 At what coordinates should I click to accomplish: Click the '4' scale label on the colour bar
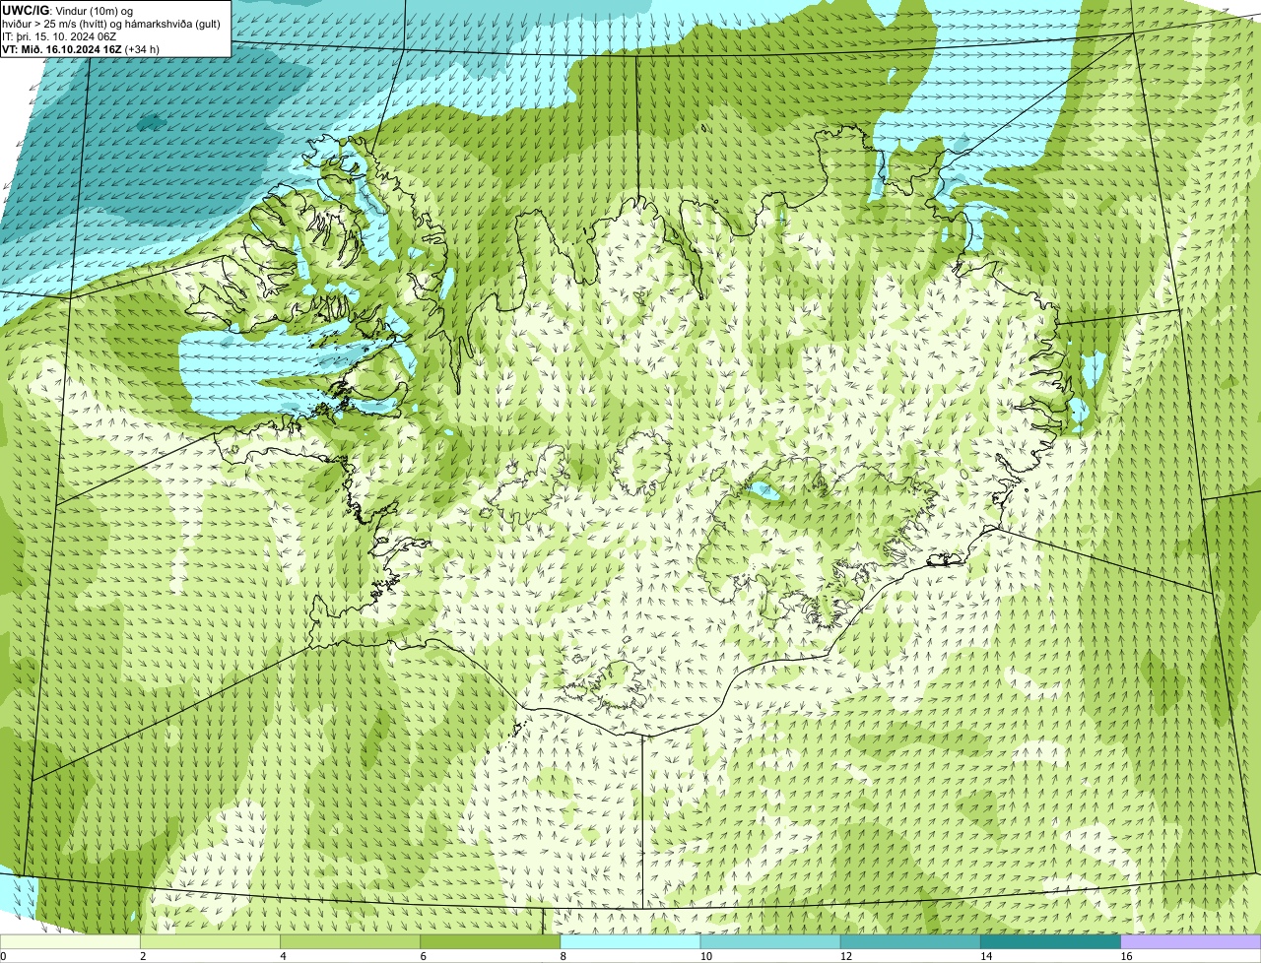[x=283, y=956]
